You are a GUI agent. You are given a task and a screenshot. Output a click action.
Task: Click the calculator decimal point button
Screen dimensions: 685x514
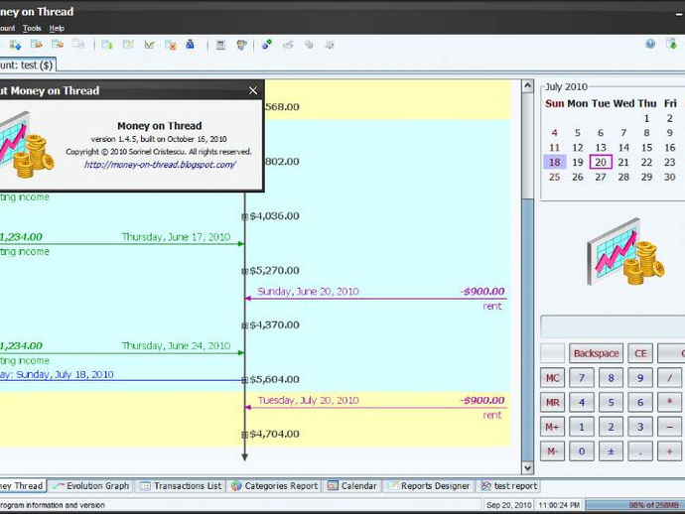coord(640,451)
